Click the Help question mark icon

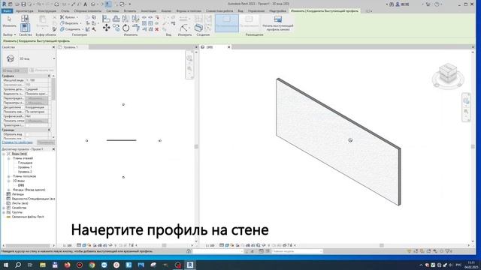pyautogui.click(x=437, y=4)
